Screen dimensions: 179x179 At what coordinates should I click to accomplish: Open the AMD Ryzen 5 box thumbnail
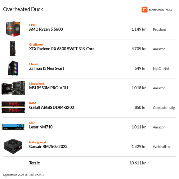[x=13, y=29]
